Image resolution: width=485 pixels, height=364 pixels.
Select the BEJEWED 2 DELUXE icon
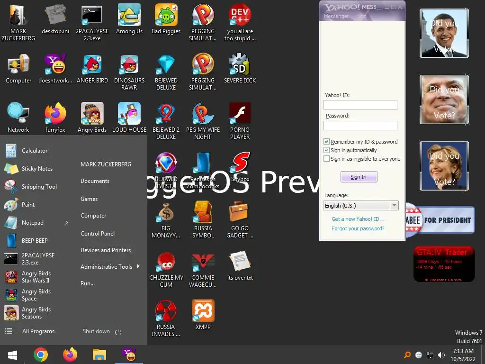(x=166, y=121)
